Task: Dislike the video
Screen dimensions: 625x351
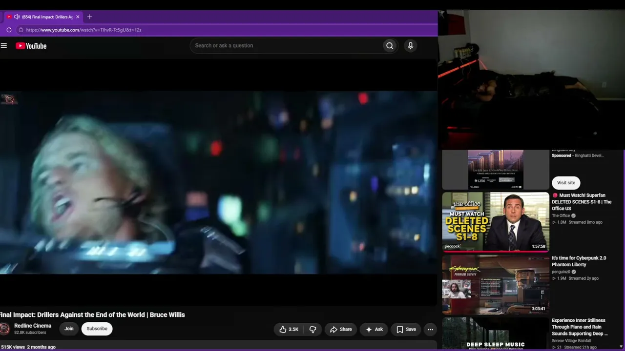Action: 313,330
